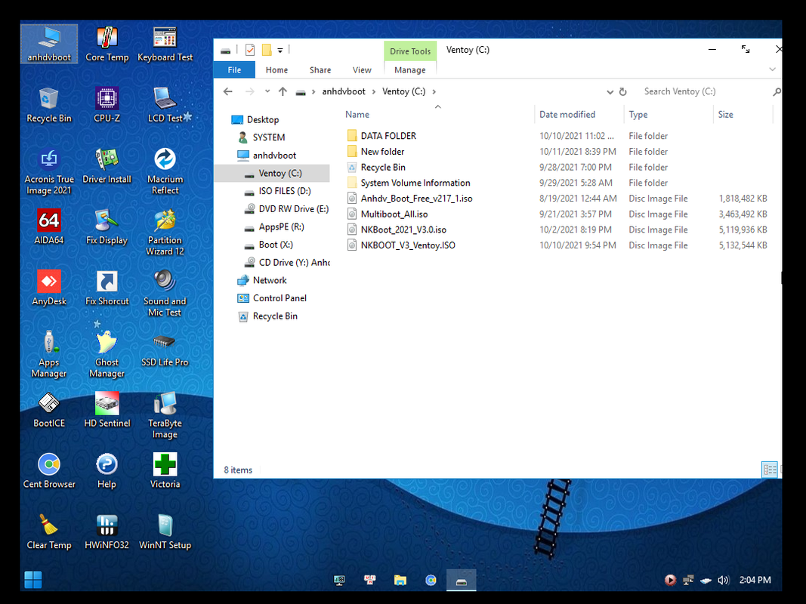The image size is (806, 604).
Task: Select the WinNT Setup desktop icon
Action: [165, 532]
